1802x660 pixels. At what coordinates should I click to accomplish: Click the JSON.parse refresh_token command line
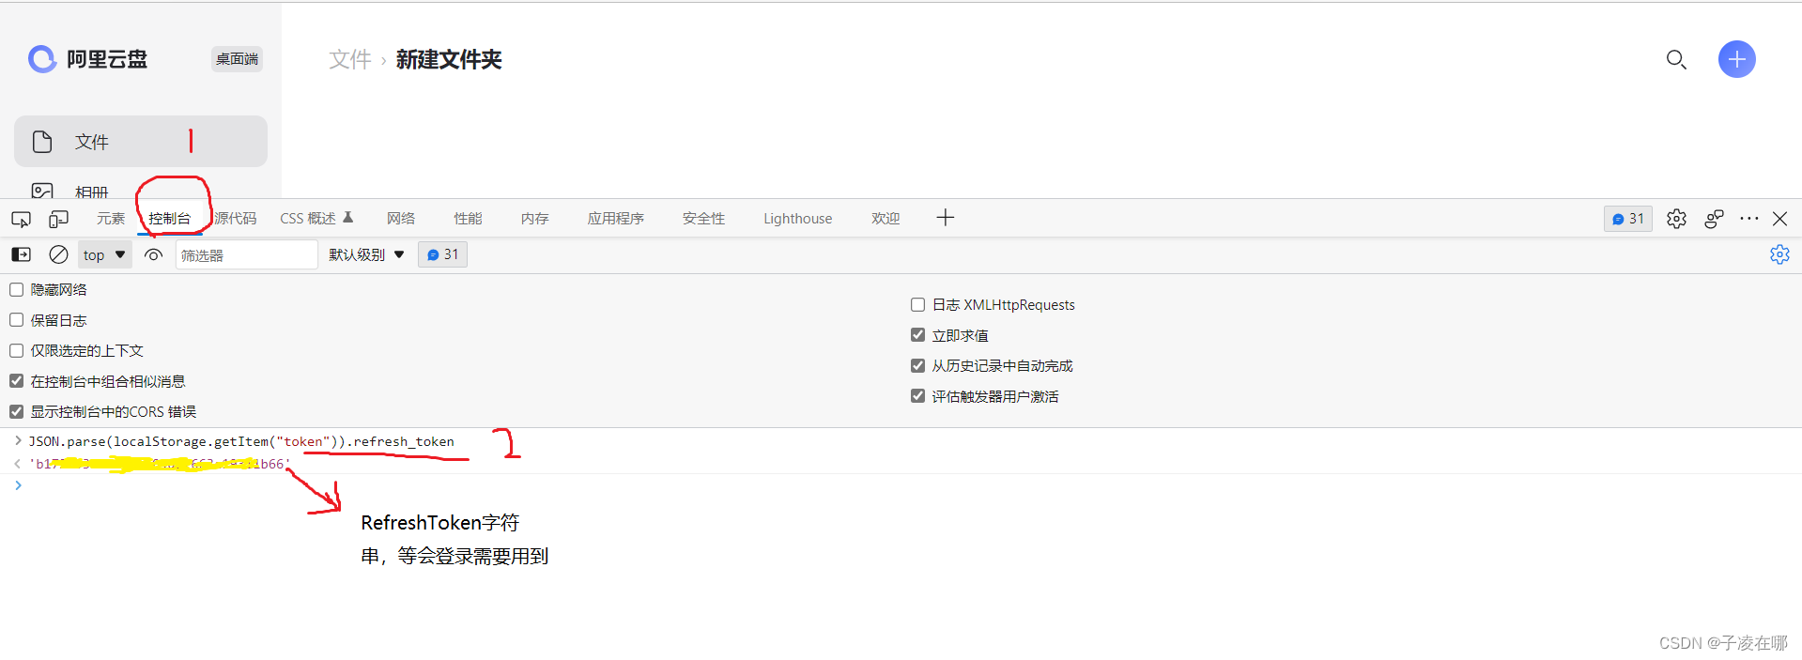point(241,441)
